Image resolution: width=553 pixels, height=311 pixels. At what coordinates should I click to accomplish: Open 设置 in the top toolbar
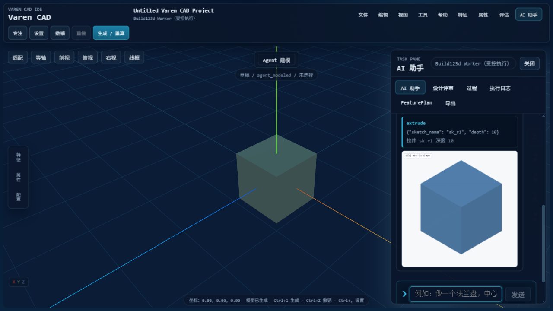click(39, 33)
